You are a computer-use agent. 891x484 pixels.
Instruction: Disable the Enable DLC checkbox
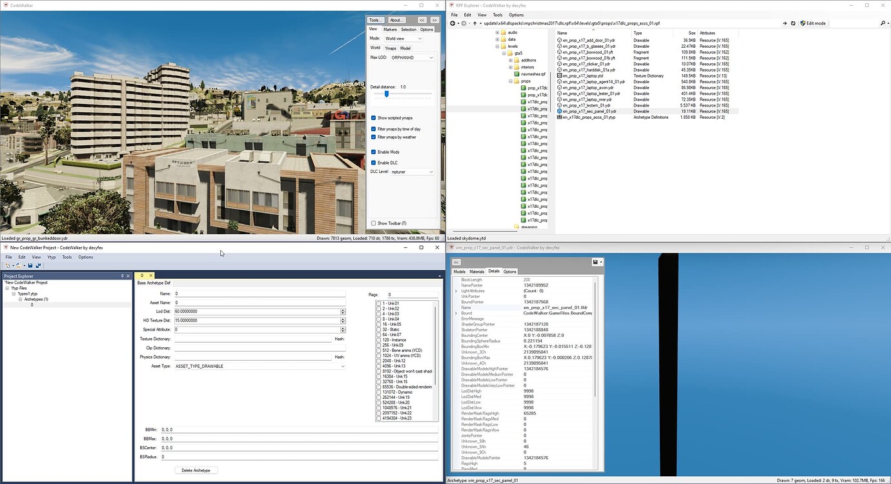coord(373,163)
